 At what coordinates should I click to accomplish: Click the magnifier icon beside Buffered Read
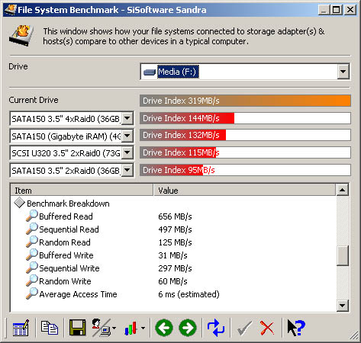click(32, 216)
